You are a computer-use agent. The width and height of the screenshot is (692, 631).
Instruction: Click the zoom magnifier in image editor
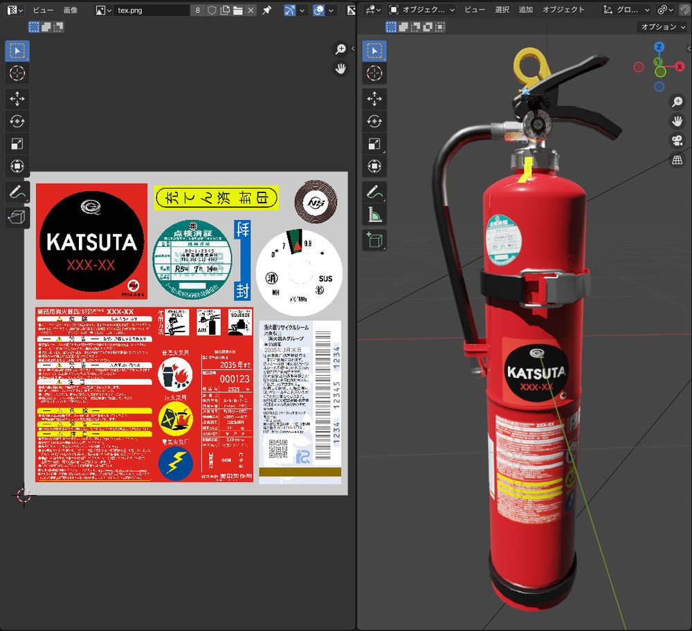pos(340,49)
